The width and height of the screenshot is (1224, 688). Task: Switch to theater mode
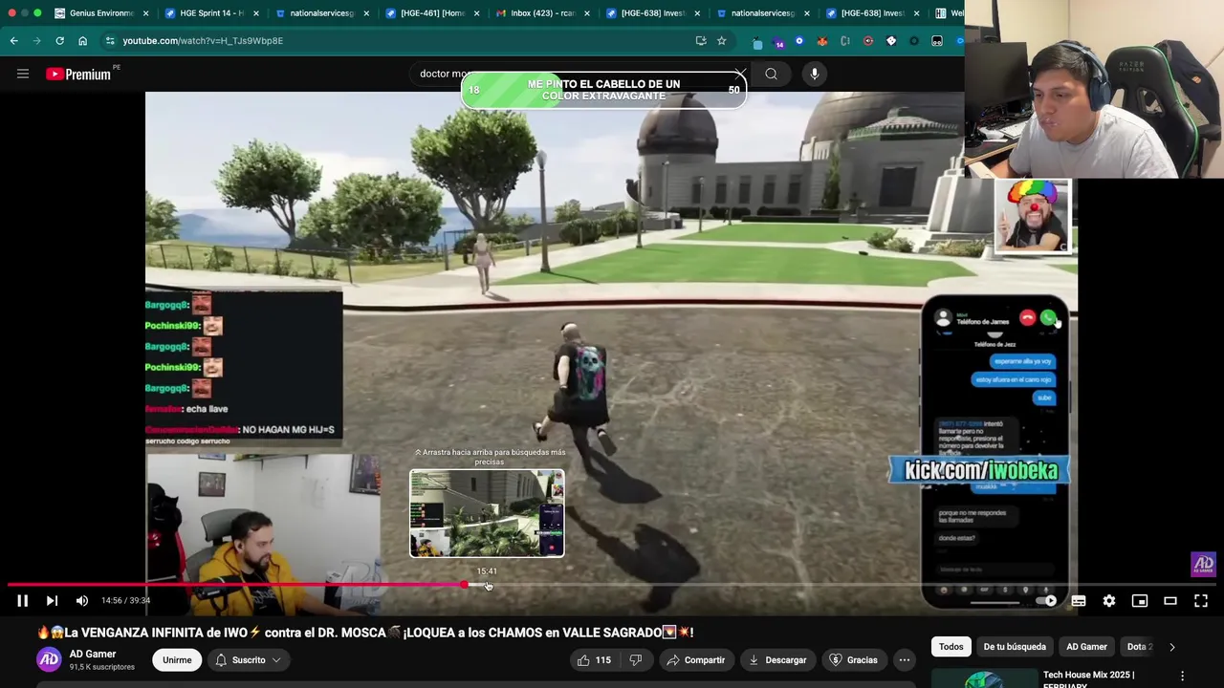(1170, 601)
